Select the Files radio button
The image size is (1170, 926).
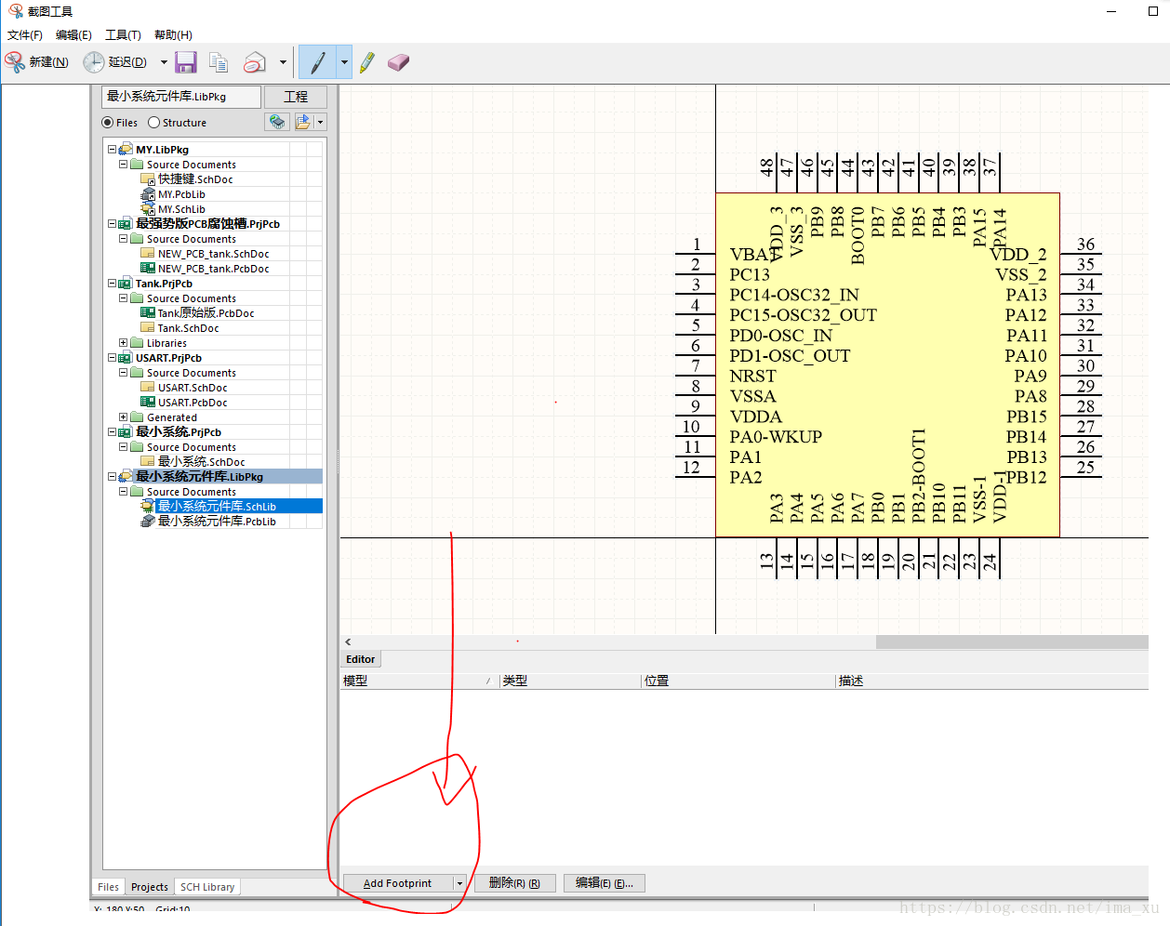click(108, 123)
